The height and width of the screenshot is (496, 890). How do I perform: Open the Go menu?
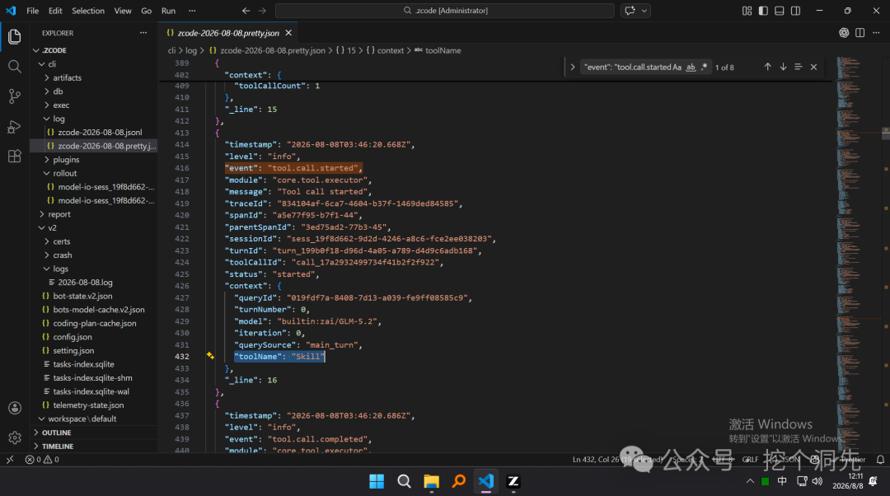click(147, 10)
